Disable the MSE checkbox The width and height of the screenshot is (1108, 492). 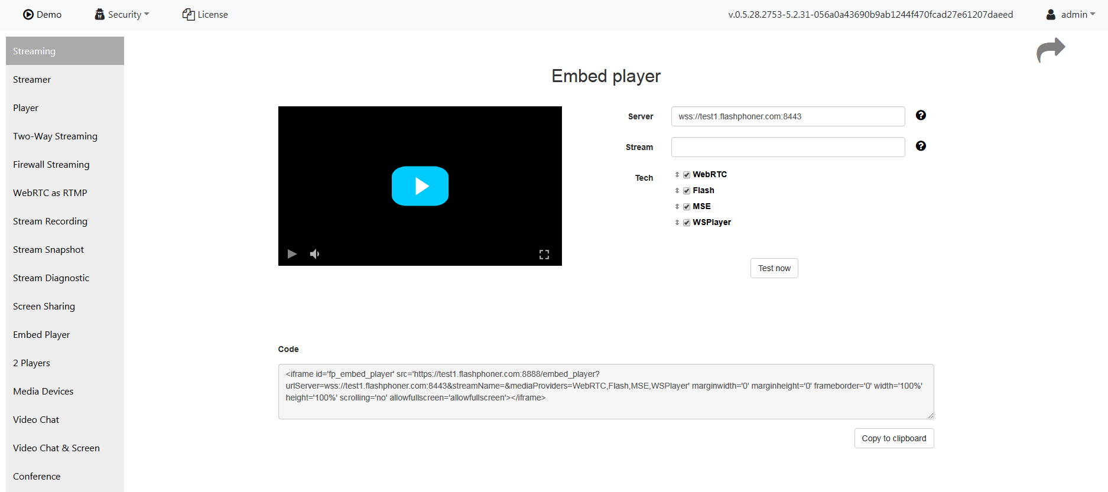click(x=687, y=207)
